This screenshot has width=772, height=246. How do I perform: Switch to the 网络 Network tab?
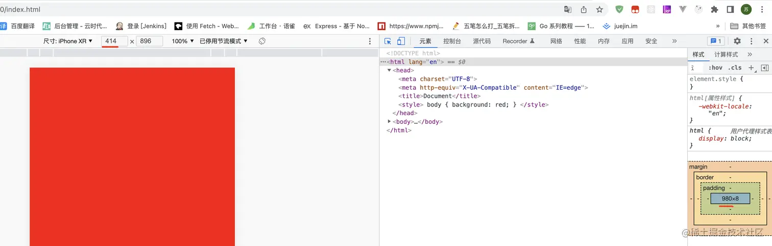coord(556,41)
